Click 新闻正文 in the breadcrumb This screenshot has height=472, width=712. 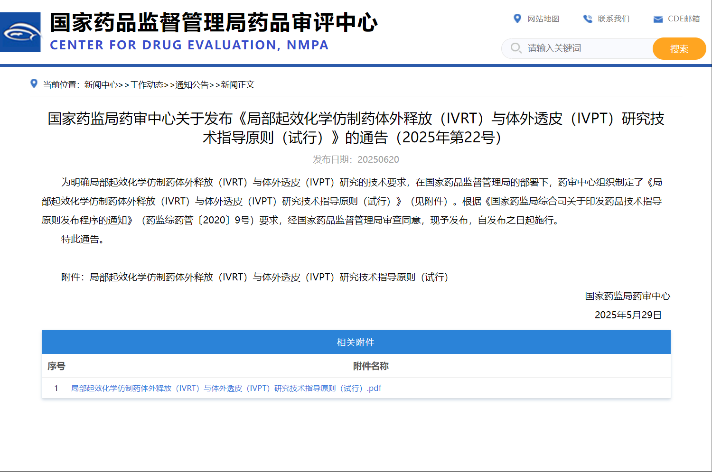coord(238,84)
